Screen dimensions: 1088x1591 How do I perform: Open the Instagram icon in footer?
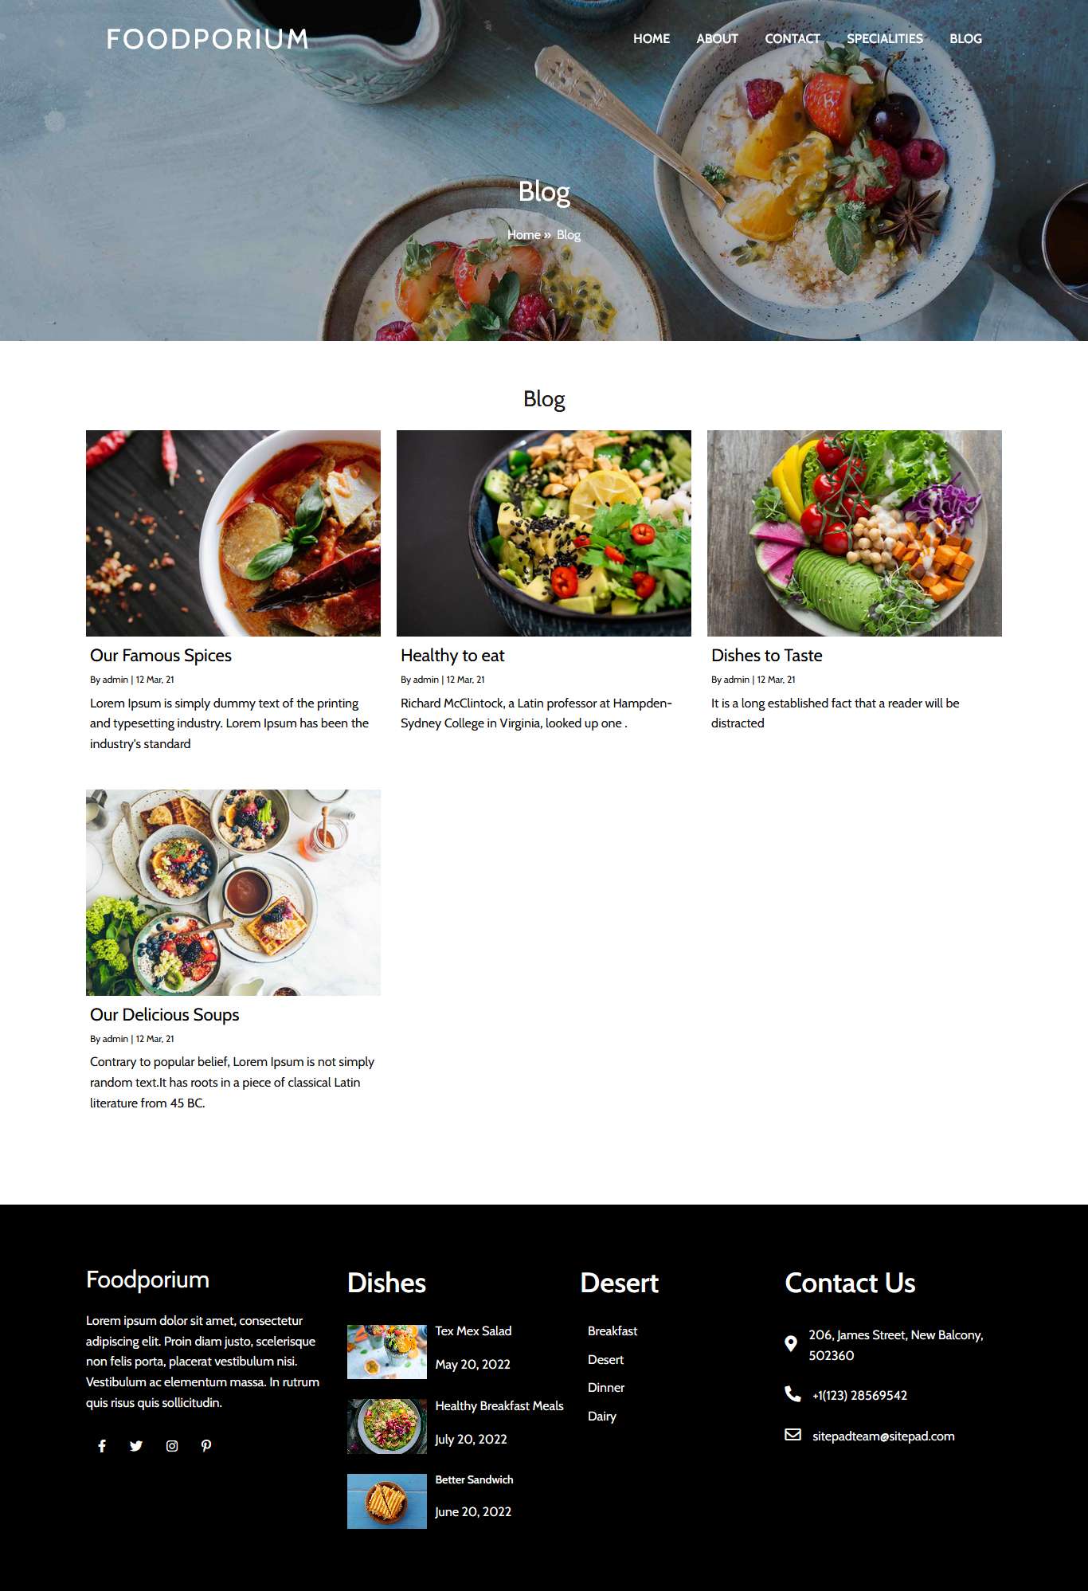tap(172, 1446)
